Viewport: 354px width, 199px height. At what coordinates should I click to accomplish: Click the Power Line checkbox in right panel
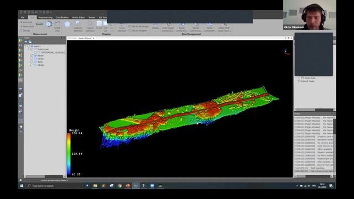pos(303,78)
